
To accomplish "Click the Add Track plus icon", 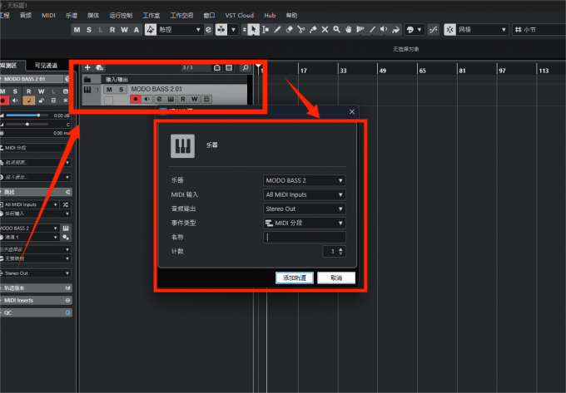I will [x=87, y=67].
